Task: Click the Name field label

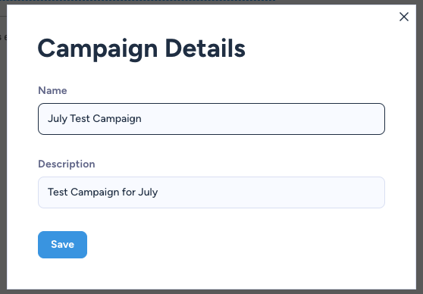Action: [x=52, y=90]
